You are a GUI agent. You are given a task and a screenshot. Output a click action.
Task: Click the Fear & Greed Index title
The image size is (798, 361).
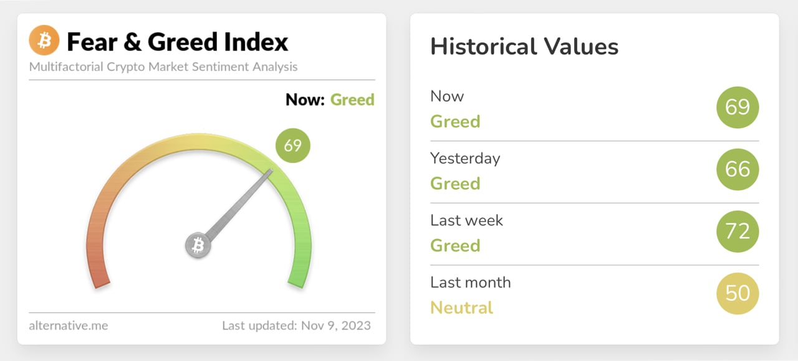tap(177, 42)
